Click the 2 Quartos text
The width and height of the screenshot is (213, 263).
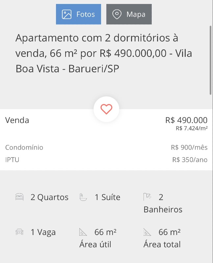coord(49,197)
